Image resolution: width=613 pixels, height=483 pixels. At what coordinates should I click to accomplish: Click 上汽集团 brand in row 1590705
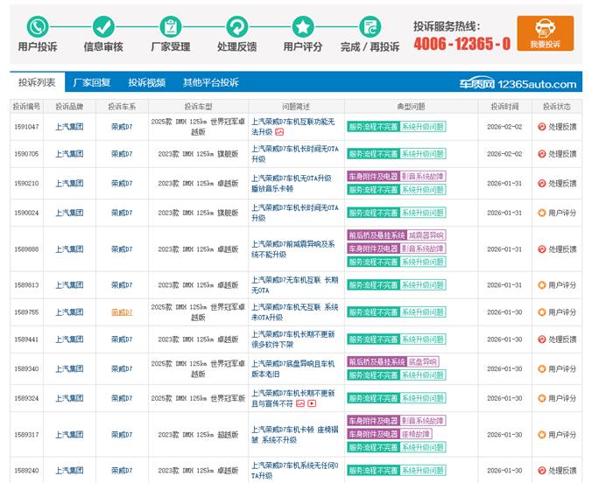[x=69, y=154]
